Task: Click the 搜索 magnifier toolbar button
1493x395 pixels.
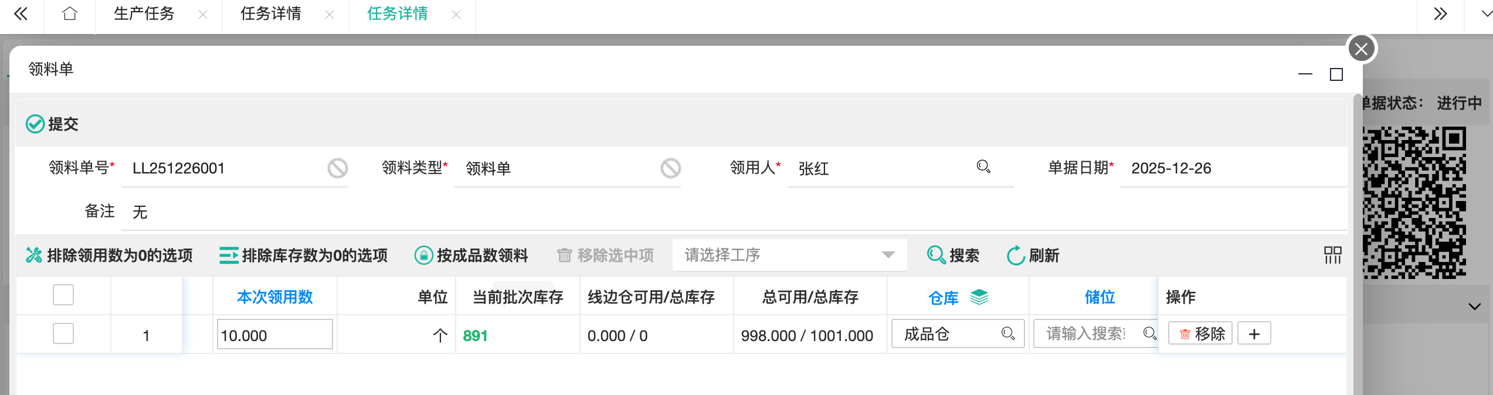Action: click(x=953, y=256)
